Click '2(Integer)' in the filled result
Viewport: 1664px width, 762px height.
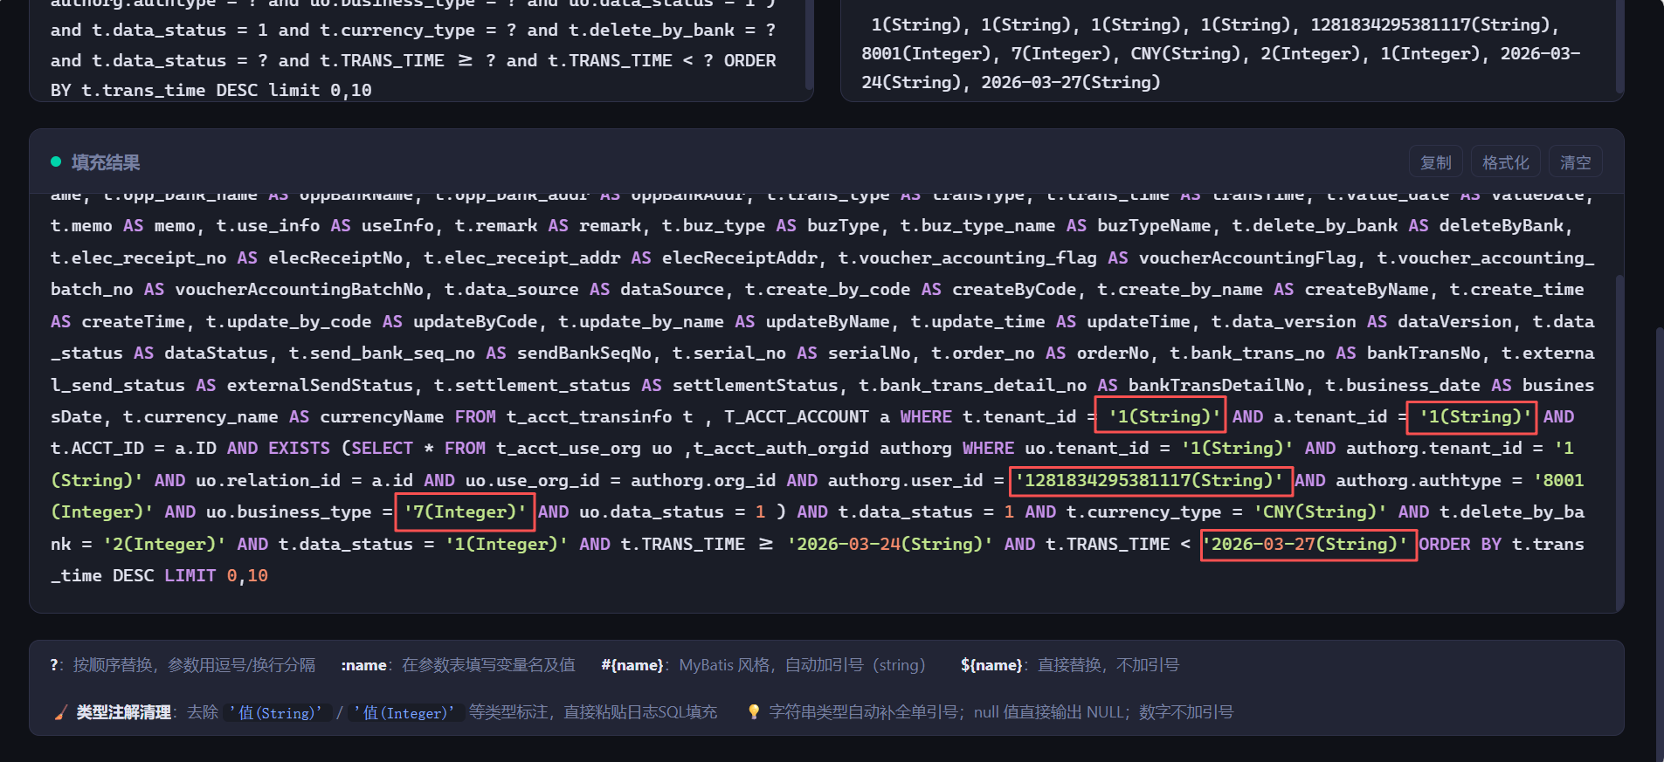point(164,545)
